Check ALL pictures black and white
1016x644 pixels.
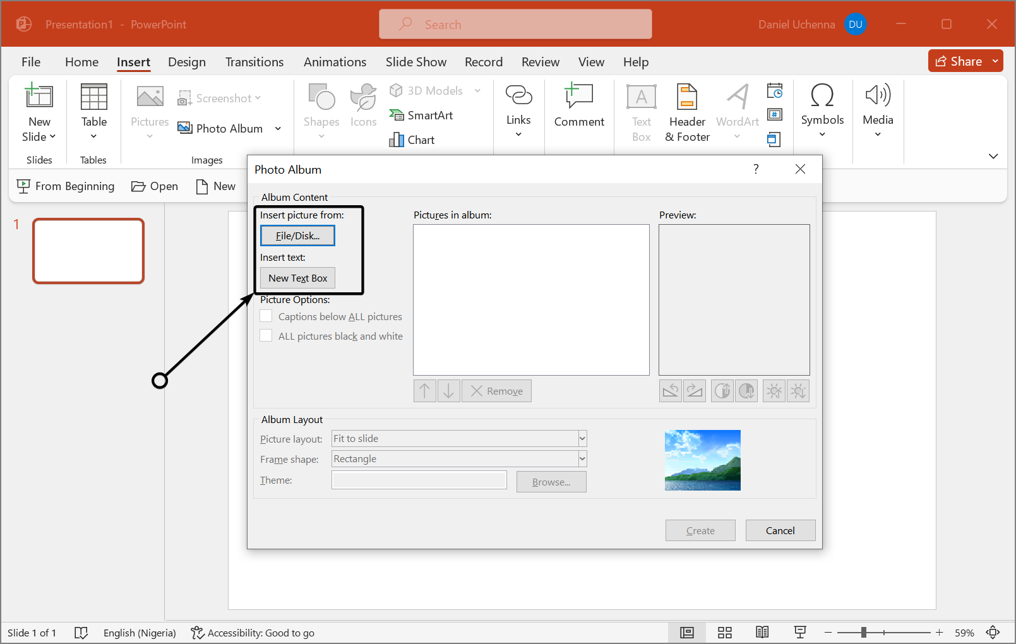[266, 336]
